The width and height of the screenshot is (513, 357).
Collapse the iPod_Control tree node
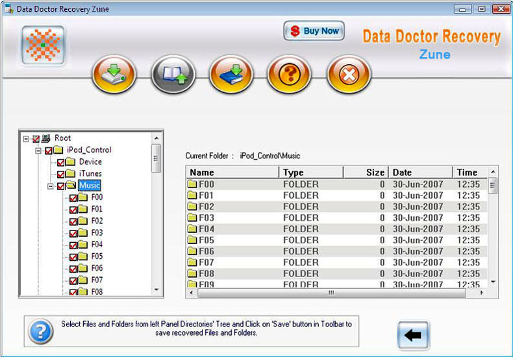tap(38, 151)
